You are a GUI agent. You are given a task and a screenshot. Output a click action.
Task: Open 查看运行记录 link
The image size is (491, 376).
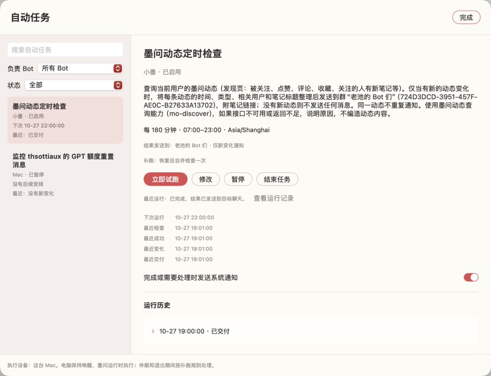pyautogui.click(x=273, y=199)
